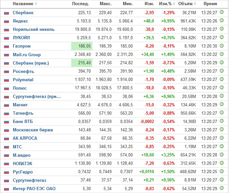
Task: Click the Russian flag icon beside Сбербанк
Action: [6, 13]
